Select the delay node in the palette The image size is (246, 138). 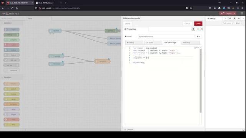[x=12, y=109]
